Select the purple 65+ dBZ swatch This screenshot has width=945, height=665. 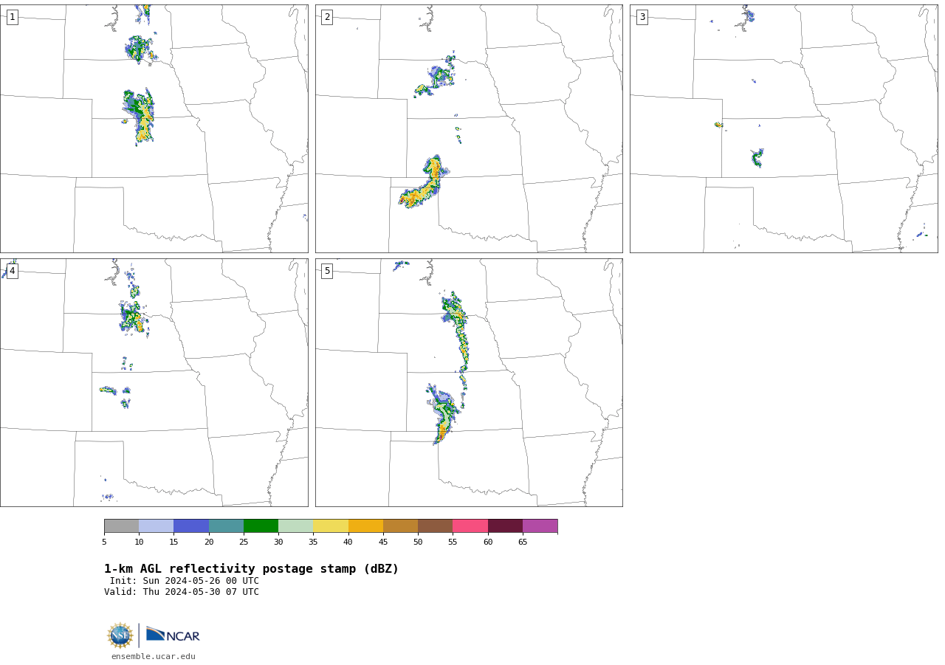point(540,526)
